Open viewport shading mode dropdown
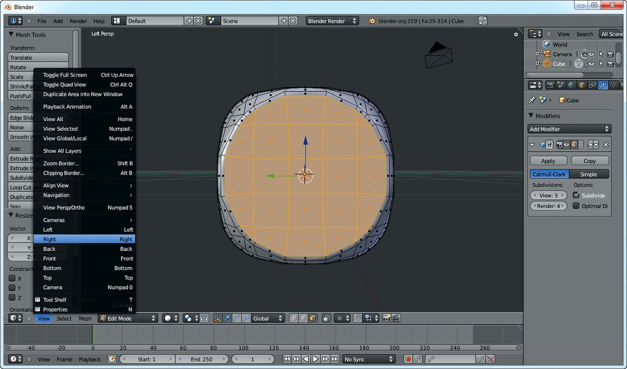 pyautogui.click(x=171, y=318)
